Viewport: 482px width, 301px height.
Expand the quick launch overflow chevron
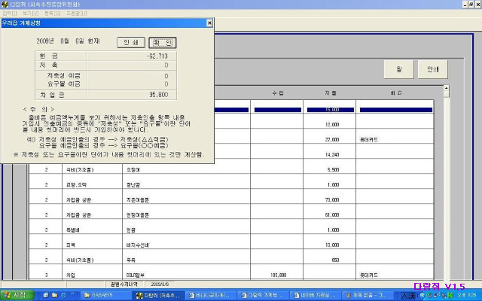[x=73, y=295]
